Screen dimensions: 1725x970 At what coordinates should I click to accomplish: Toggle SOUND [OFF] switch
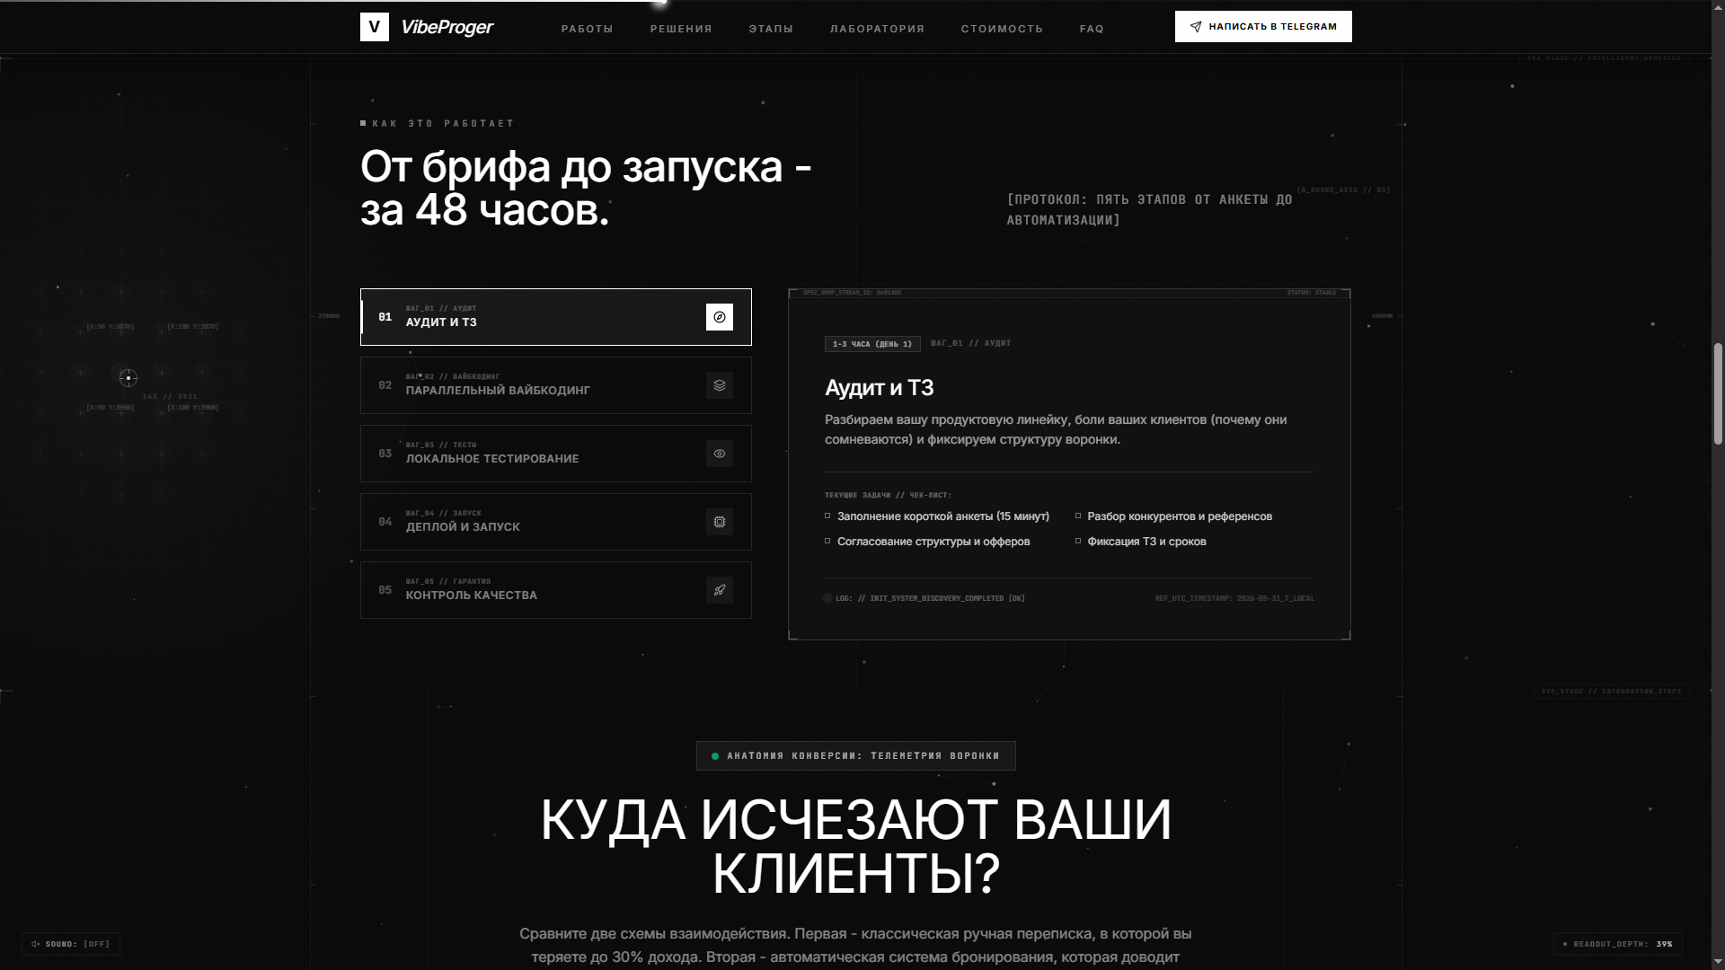(71, 944)
